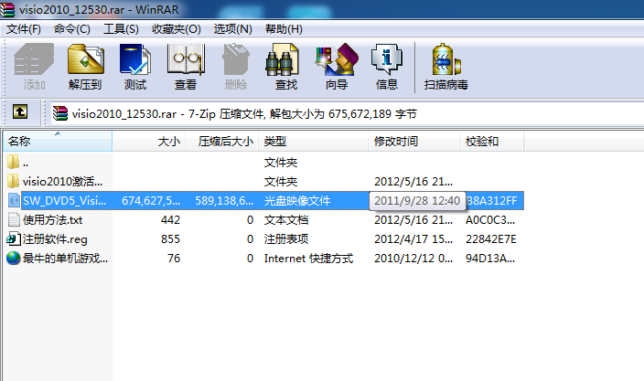Click the 文件夹 type of visio2010激活 row
The image size is (644, 381).
point(281,181)
